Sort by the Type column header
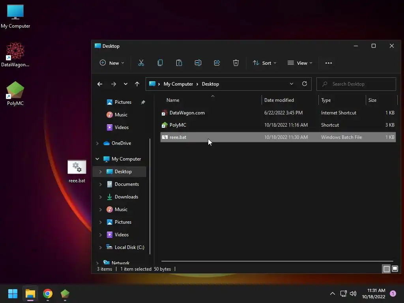This screenshot has height=303, width=404. click(x=325, y=100)
